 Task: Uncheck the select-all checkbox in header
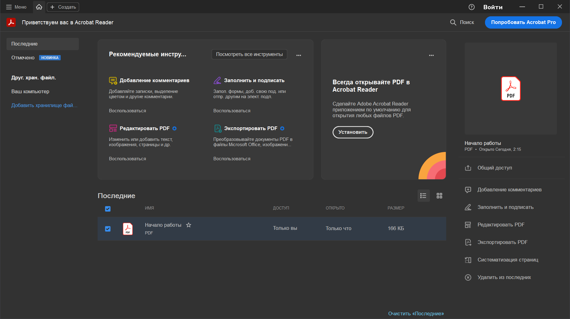click(108, 209)
